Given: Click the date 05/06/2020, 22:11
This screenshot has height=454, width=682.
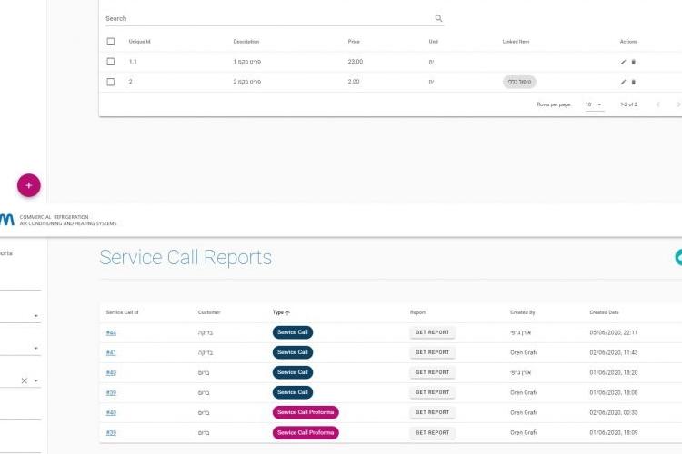Looking at the screenshot, I should tap(614, 333).
